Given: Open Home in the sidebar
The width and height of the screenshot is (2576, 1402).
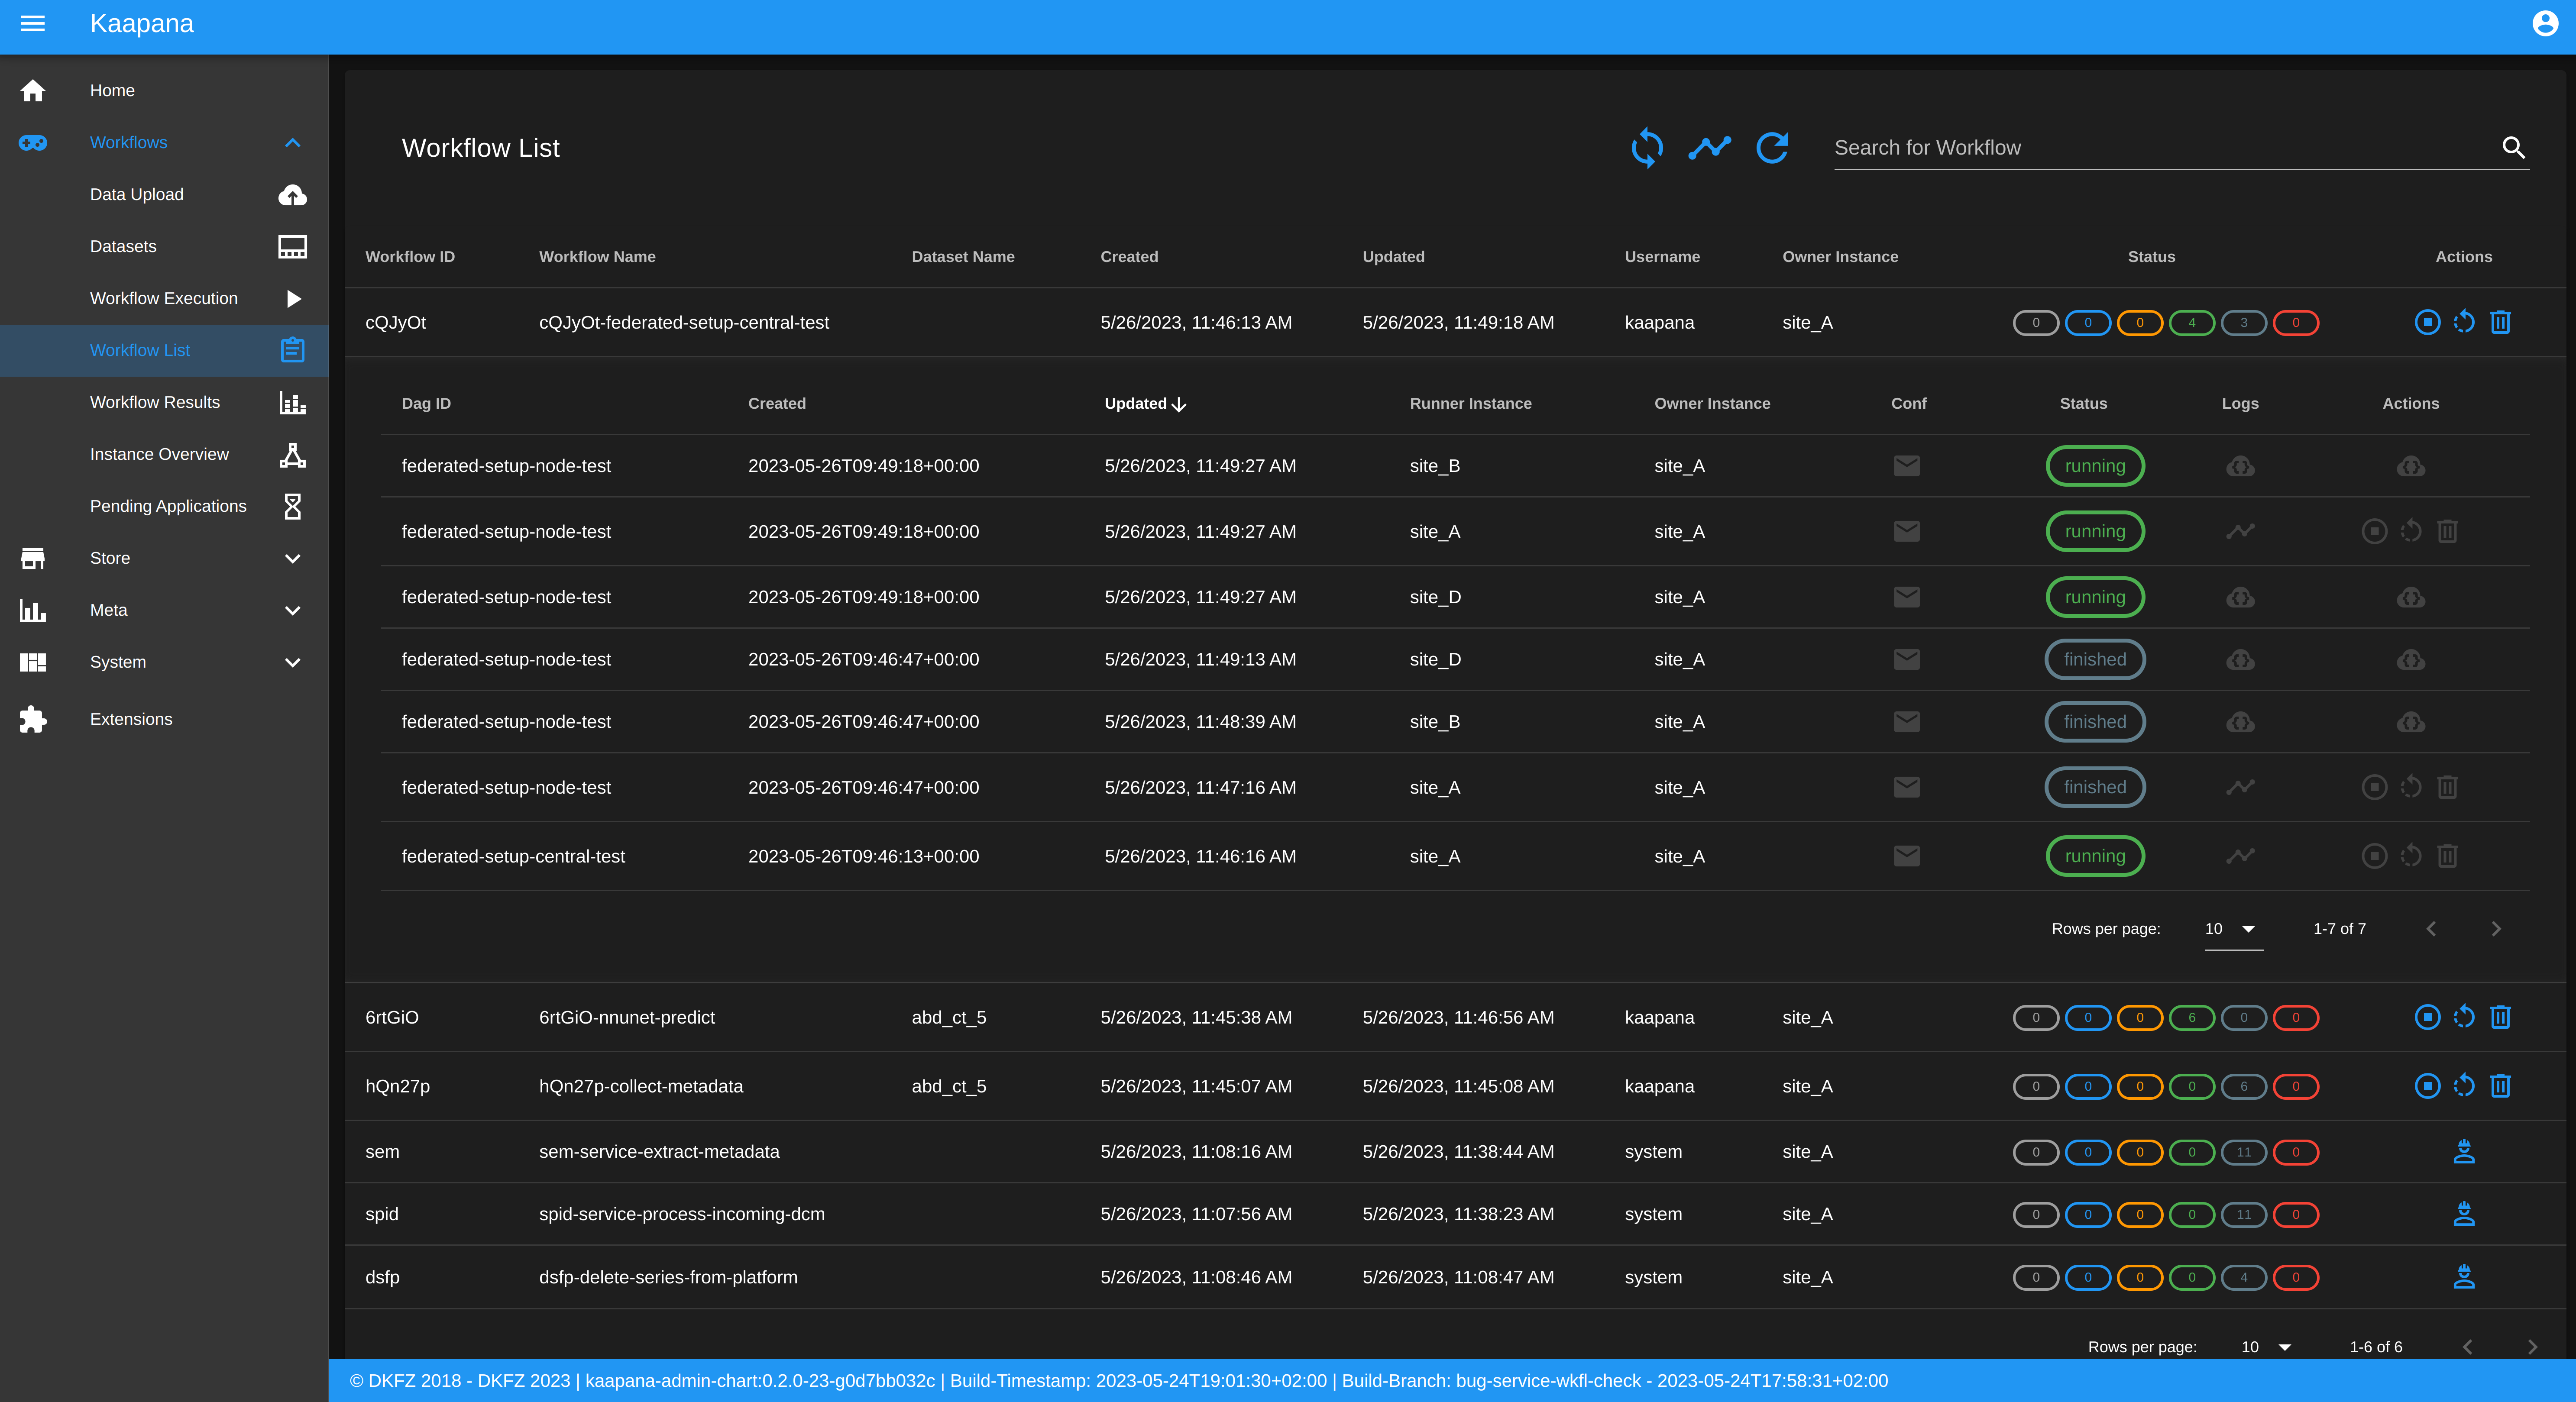Looking at the screenshot, I should point(164,91).
